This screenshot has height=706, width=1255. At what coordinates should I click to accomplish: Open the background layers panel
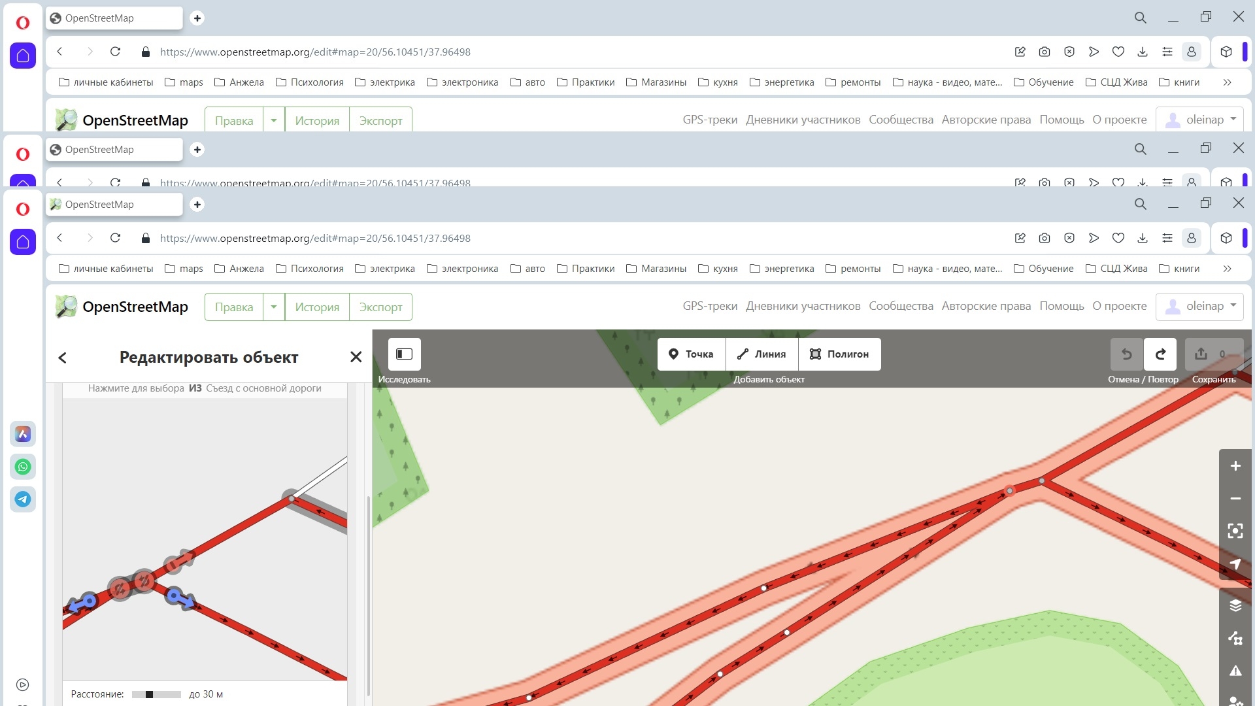click(x=1235, y=605)
